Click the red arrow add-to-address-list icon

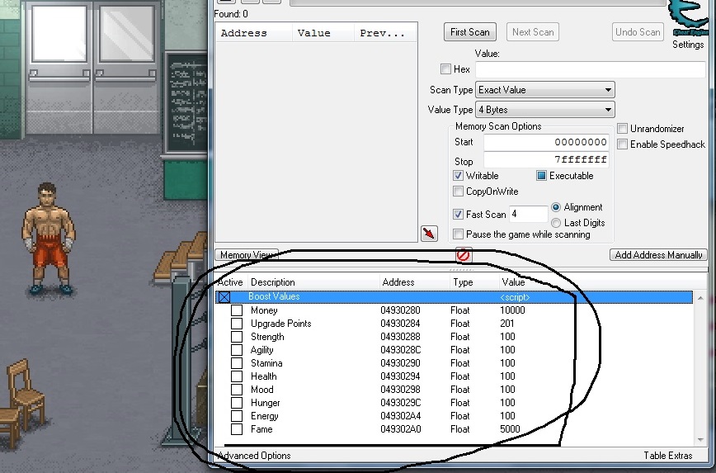click(429, 234)
